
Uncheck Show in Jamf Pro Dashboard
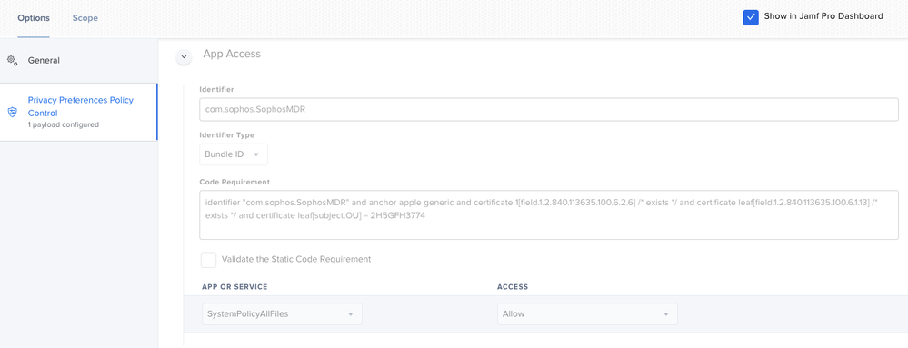751,16
